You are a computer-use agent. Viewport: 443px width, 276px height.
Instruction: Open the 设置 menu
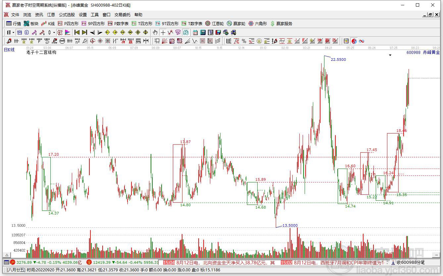[x=83, y=15]
